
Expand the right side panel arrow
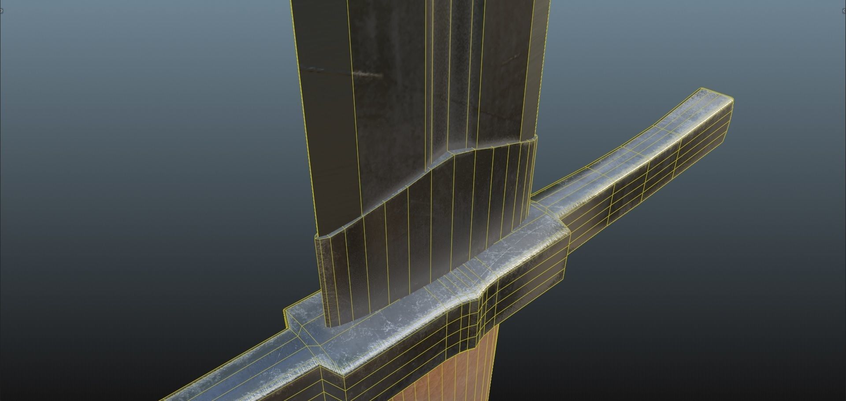click(x=844, y=11)
